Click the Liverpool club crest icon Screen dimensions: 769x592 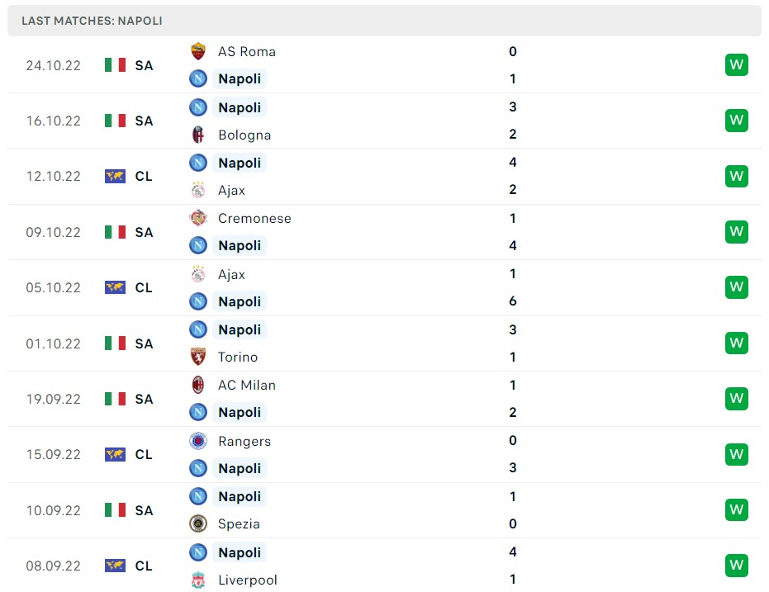click(x=197, y=580)
